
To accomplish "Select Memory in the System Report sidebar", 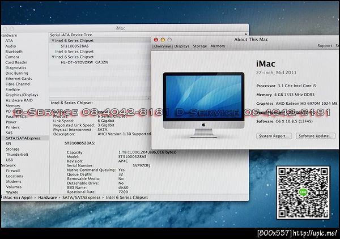I will [x=13, y=106].
